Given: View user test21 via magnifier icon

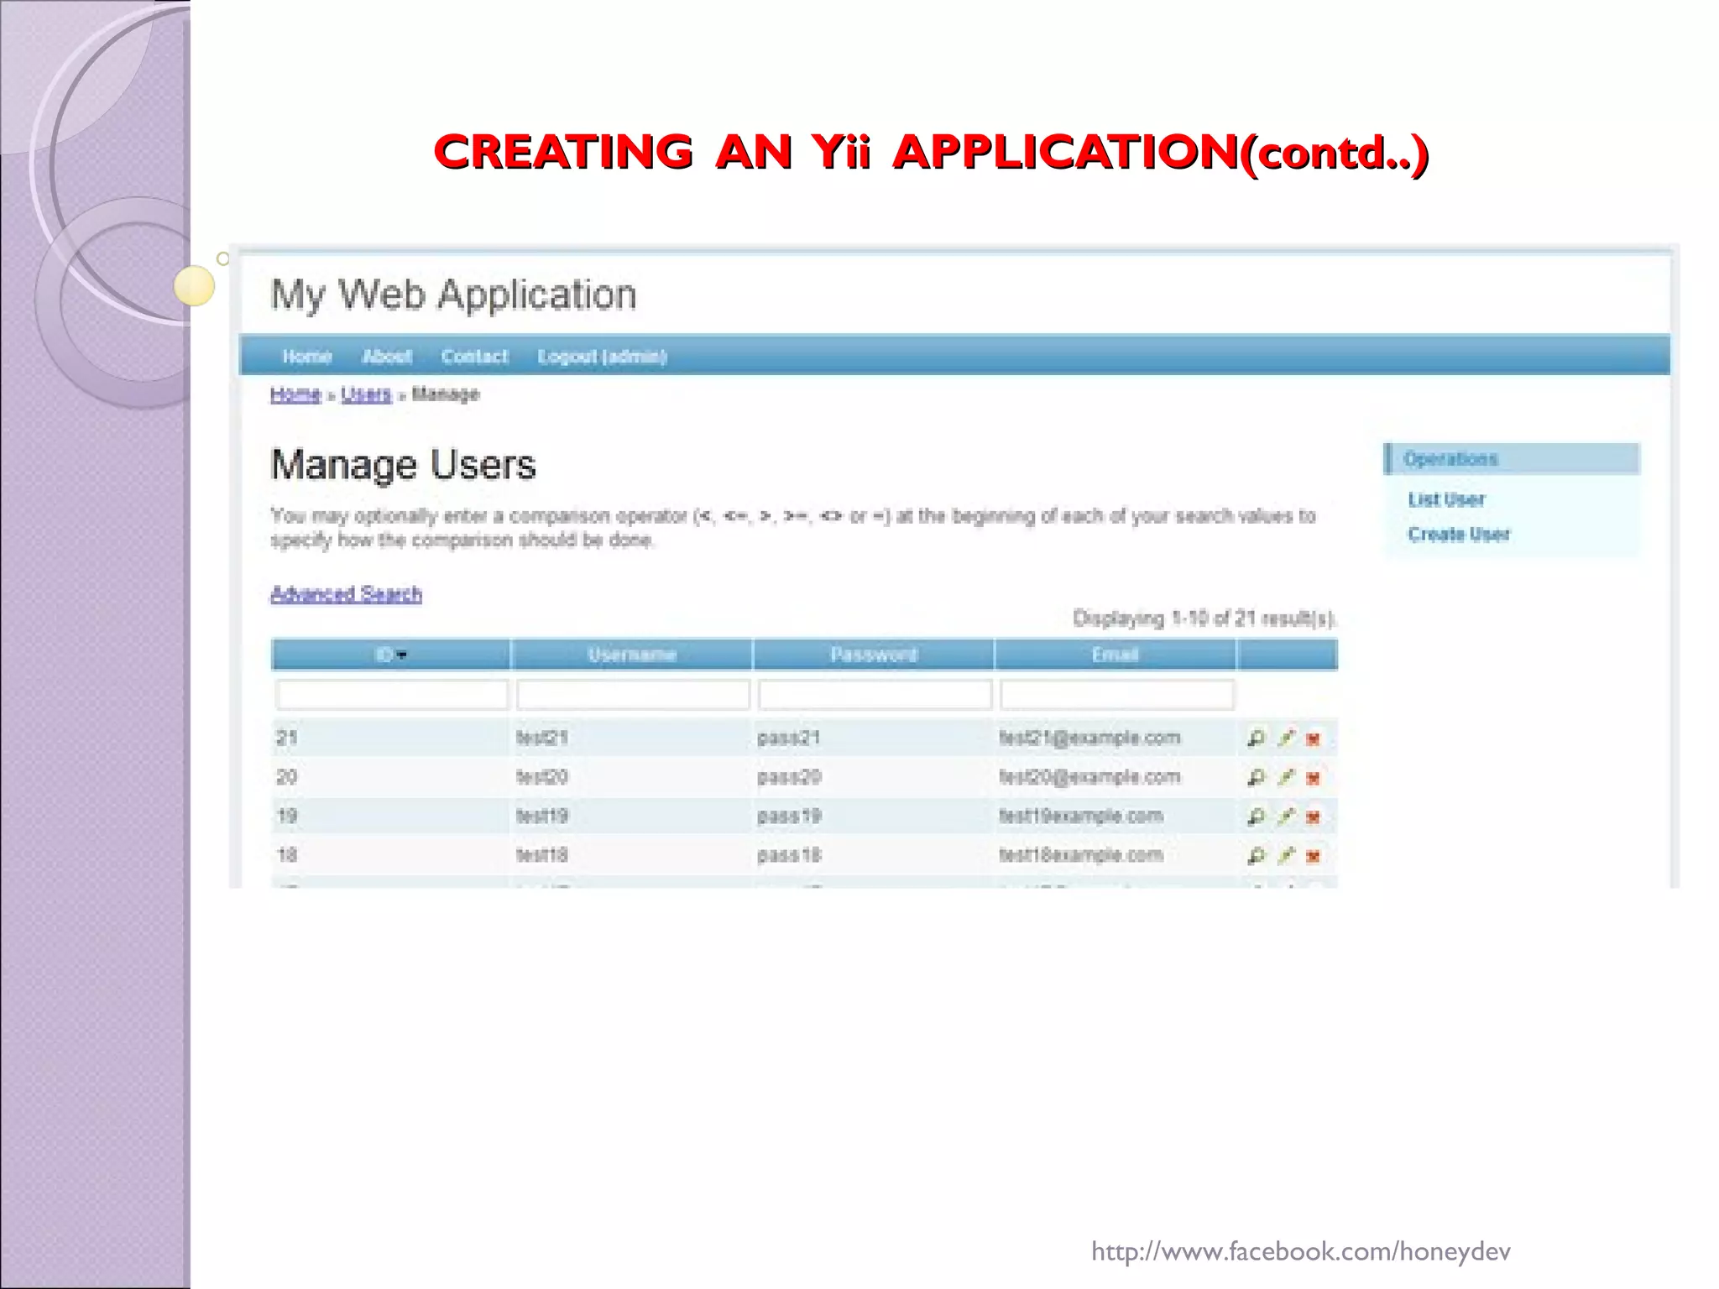Looking at the screenshot, I should point(1256,738).
